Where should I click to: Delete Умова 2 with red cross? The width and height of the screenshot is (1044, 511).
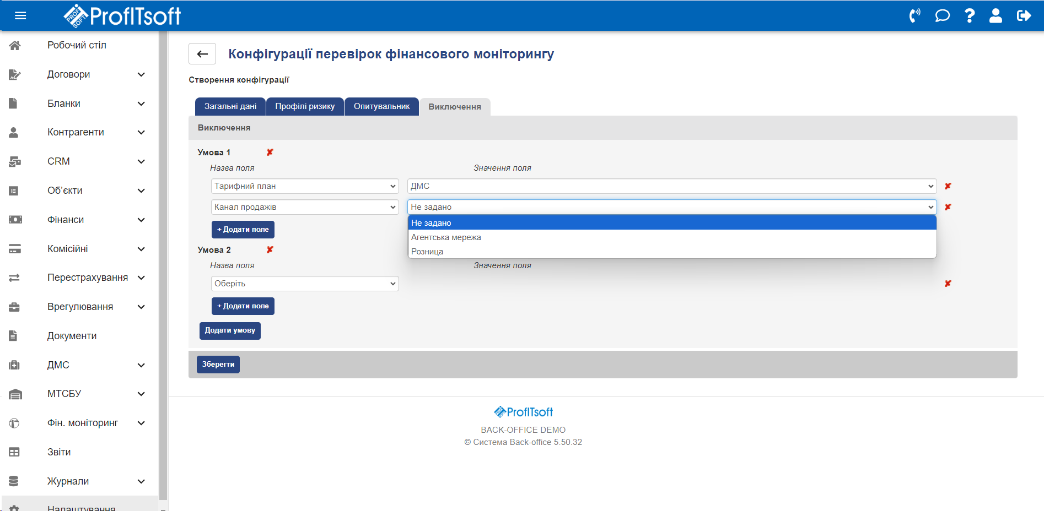point(270,250)
